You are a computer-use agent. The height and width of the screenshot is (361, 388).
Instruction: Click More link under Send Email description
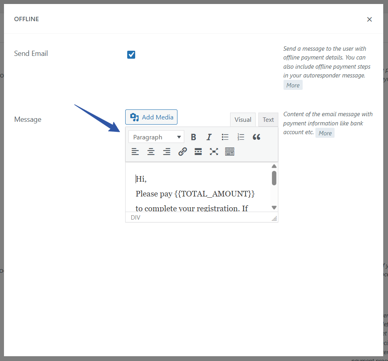pyautogui.click(x=293, y=85)
